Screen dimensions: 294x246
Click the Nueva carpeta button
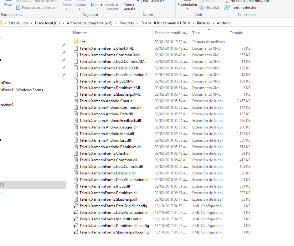[129, 6]
